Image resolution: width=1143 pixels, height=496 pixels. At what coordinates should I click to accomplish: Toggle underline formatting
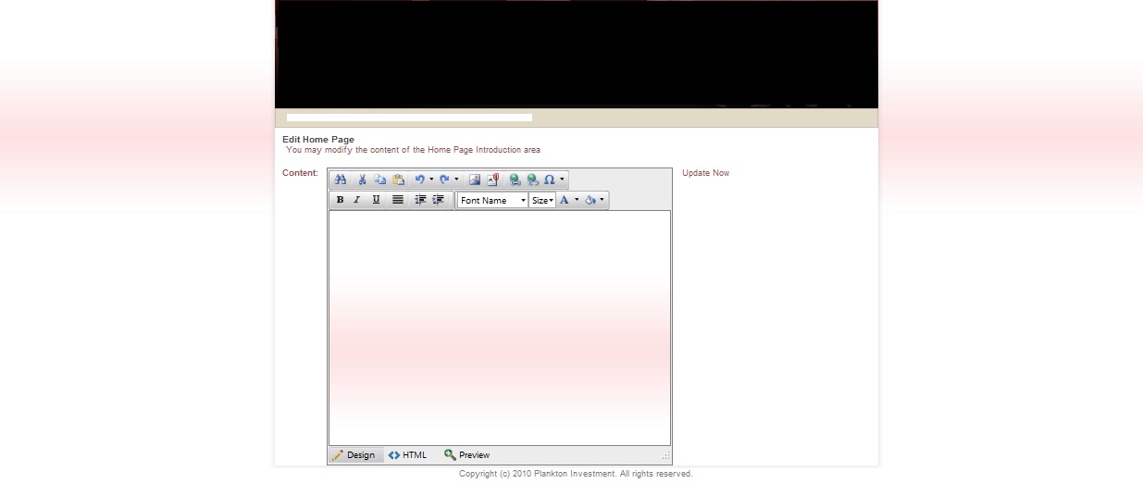[x=376, y=200]
